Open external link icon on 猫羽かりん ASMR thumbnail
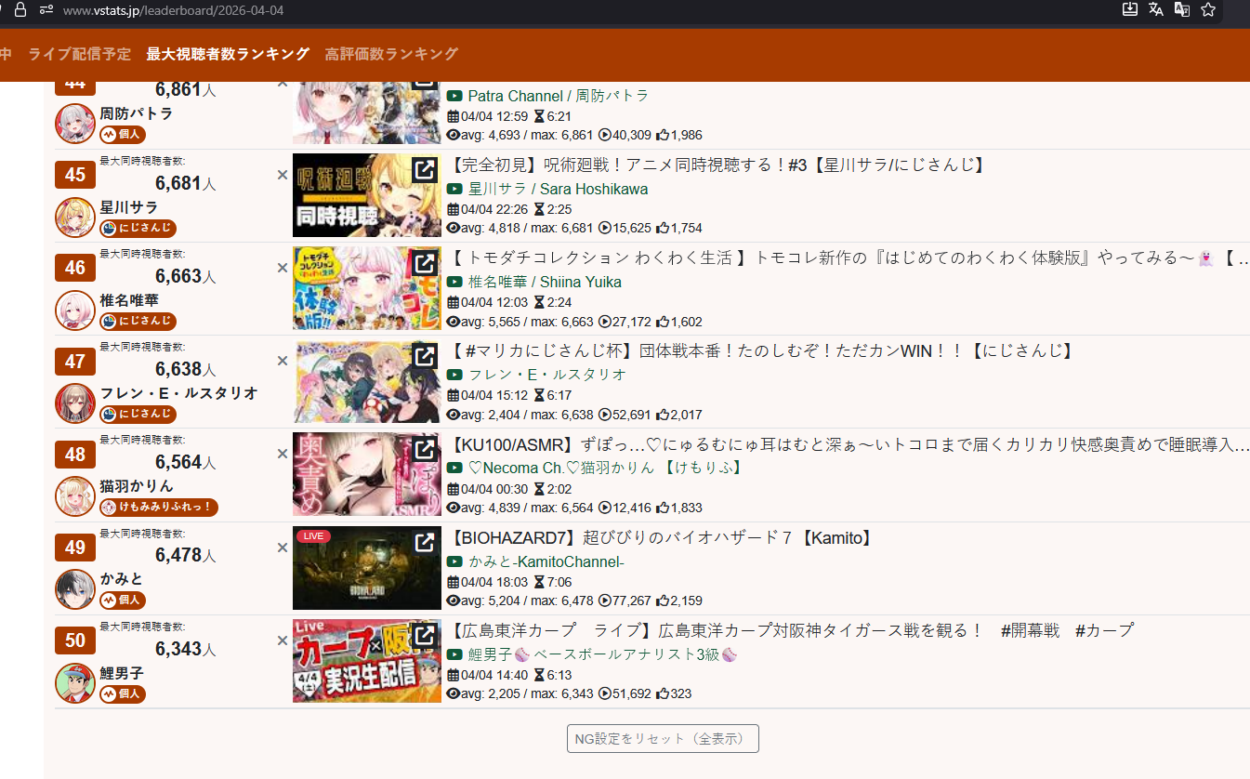1250x779 pixels. pyautogui.click(x=424, y=450)
